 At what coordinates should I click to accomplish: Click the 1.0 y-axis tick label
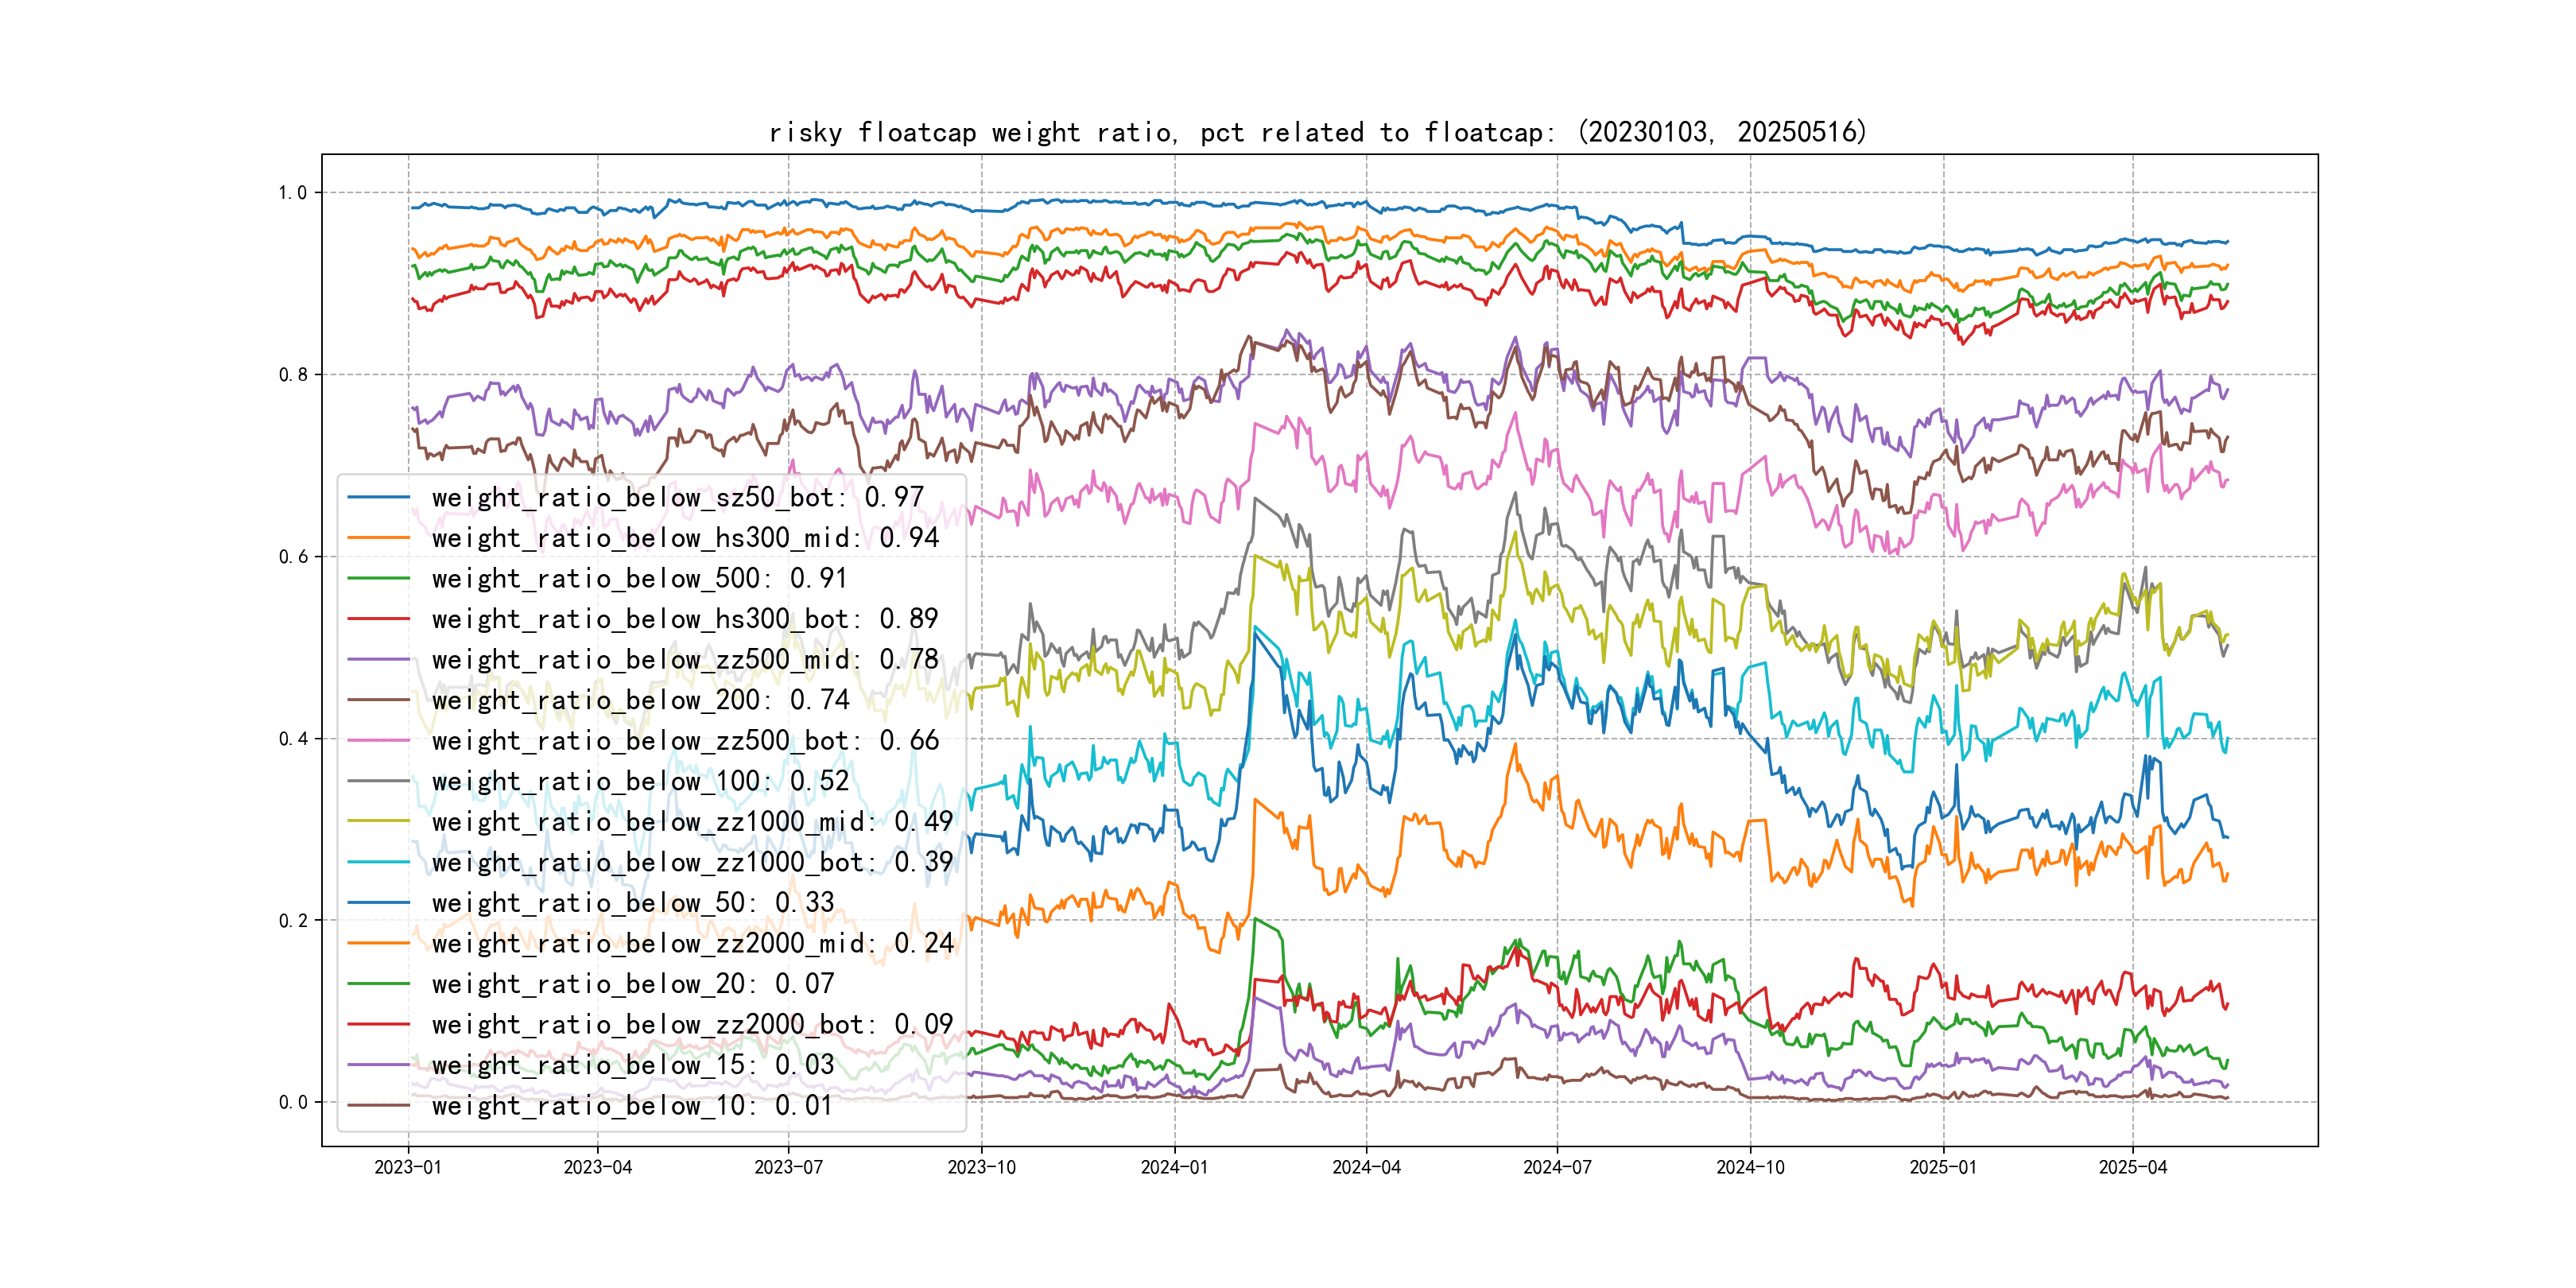click(292, 193)
